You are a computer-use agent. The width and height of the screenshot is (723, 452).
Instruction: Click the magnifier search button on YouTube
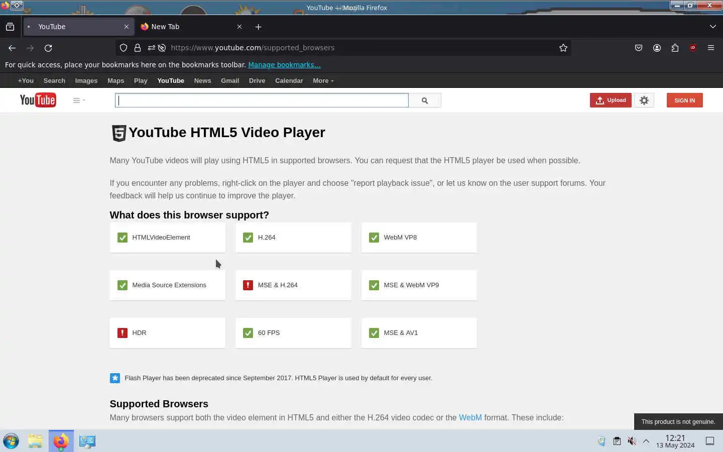(x=425, y=100)
